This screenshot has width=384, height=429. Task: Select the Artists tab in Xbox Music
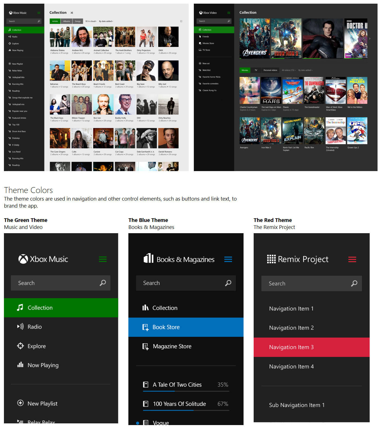coord(55,21)
